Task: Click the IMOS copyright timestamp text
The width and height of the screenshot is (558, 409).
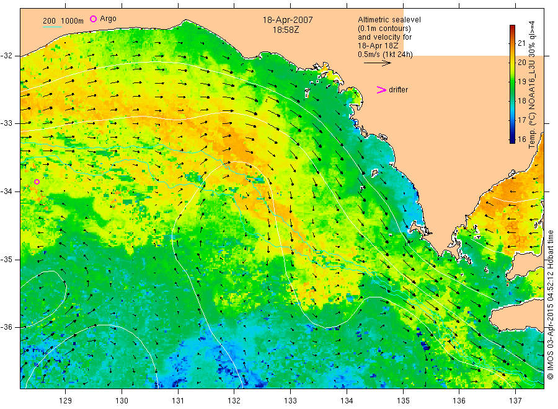Action: coord(550,304)
